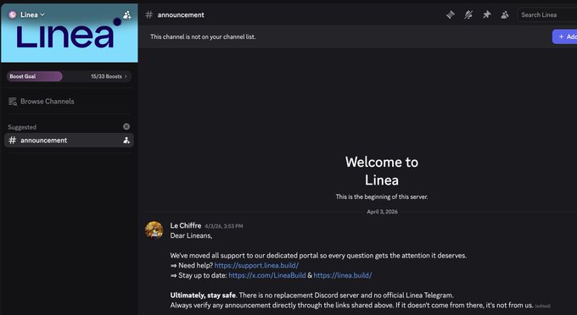Focus the Search Linea field
Image resolution: width=577 pixels, height=315 pixels.
547,14
